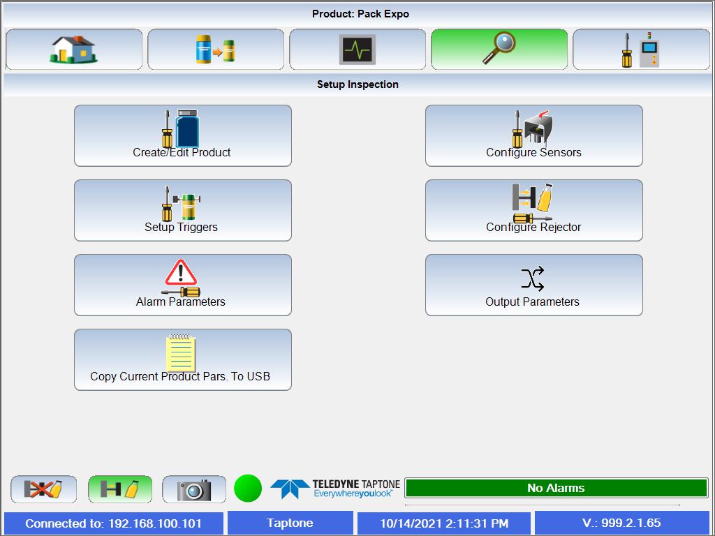The height and width of the screenshot is (536, 715).
Task: Toggle the crossed-out reject bottle control
Action: (43, 489)
